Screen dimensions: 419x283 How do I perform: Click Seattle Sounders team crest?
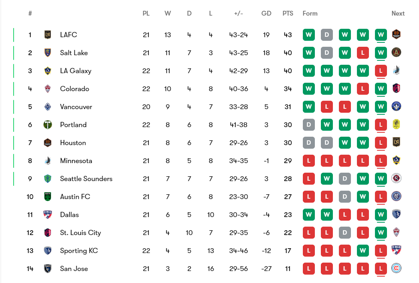[48, 179]
